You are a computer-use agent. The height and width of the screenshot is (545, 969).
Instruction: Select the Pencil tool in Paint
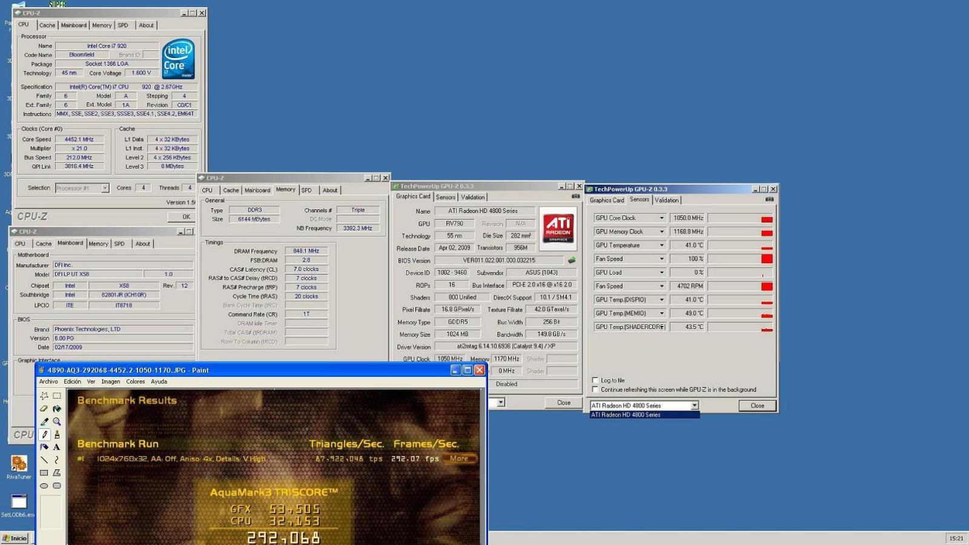[x=44, y=434]
